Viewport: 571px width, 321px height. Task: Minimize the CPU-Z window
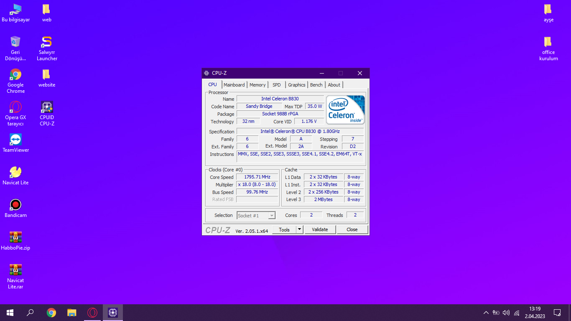(321, 73)
